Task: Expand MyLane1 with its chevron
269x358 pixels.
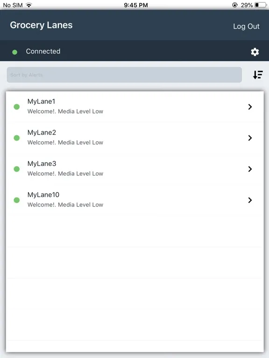Action: click(250, 107)
